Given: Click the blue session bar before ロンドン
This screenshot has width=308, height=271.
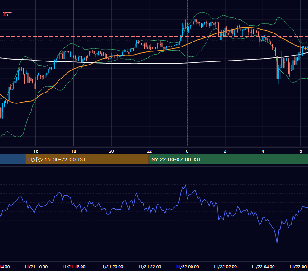Looking at the screenshot, I should coord(13,159).
